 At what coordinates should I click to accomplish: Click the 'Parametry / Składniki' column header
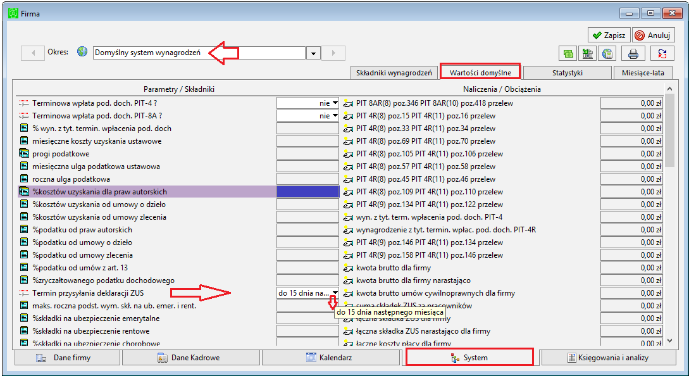click(x=178, y=89)
